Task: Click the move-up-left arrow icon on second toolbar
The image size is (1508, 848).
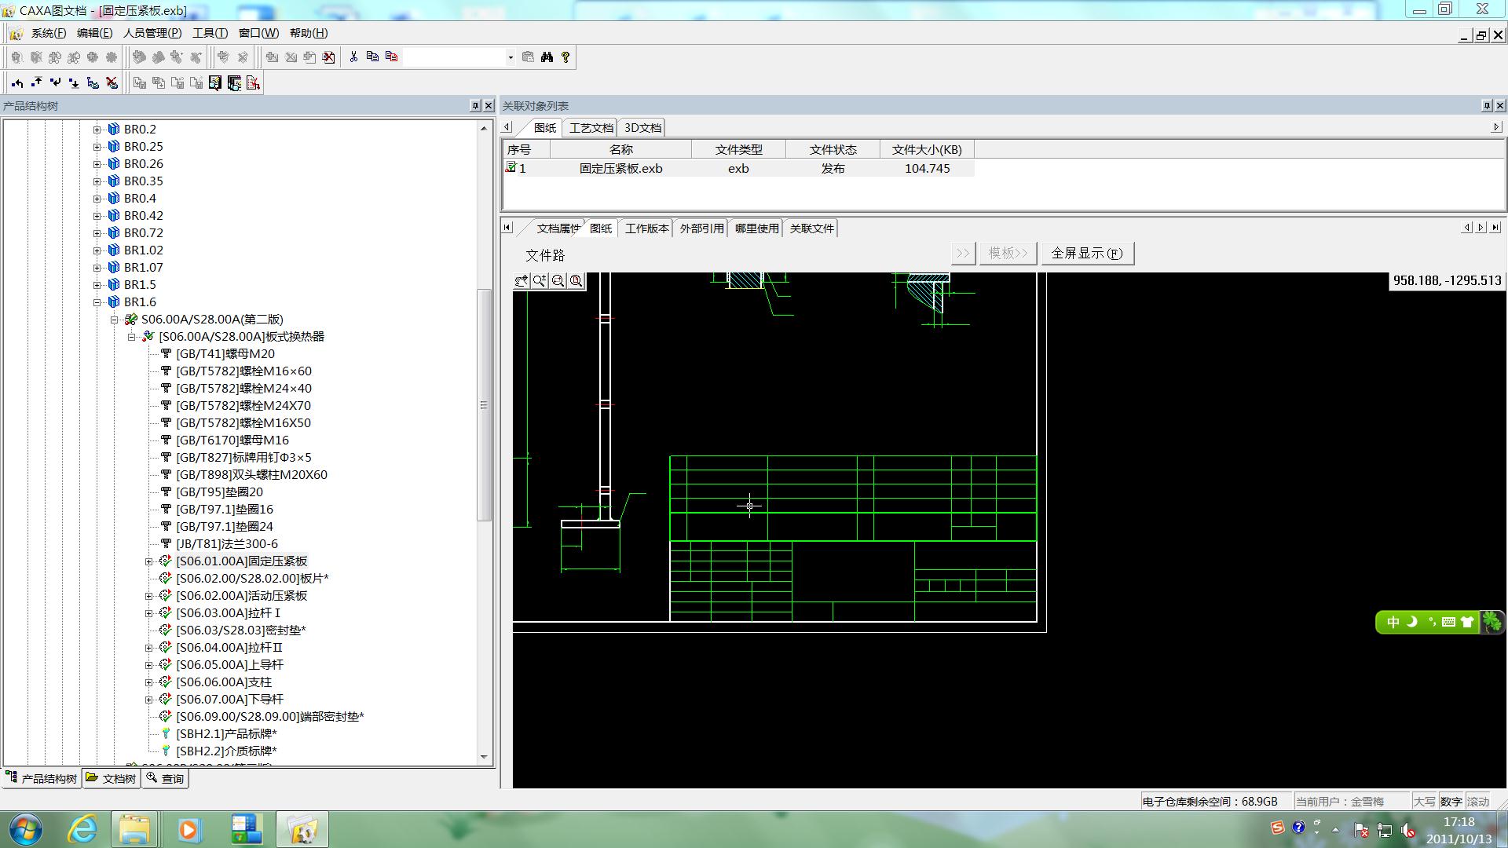Action: pyautogui.click(x=17, y=83)
